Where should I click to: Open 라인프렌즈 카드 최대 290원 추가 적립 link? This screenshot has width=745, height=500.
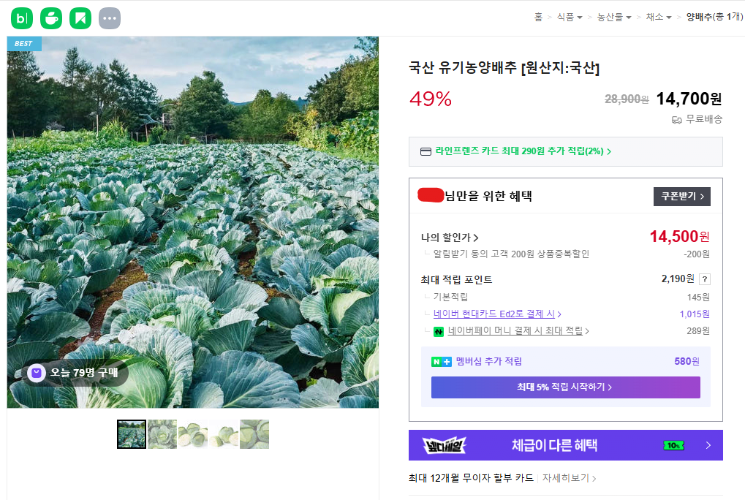coord(523,151)
